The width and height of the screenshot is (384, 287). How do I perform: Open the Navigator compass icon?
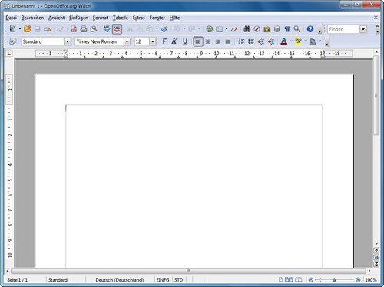[x=257, y=29]
